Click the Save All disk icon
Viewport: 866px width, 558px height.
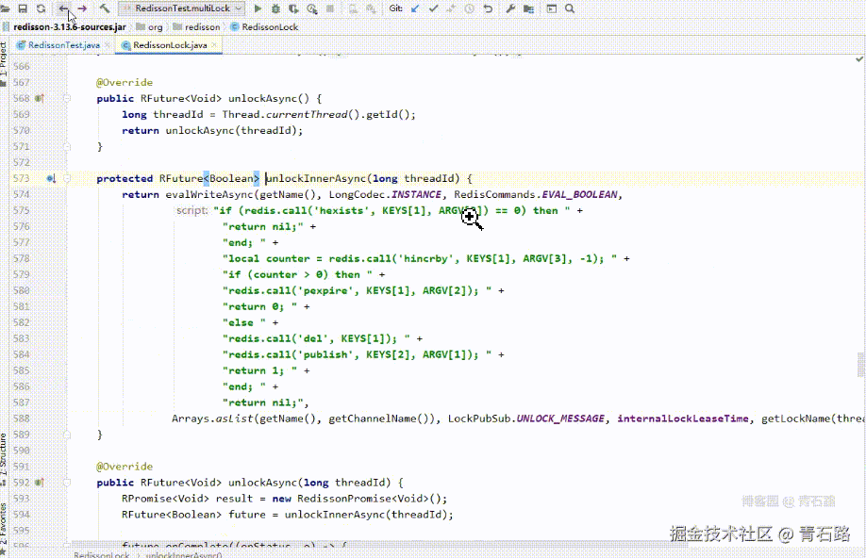pos(23,8)
